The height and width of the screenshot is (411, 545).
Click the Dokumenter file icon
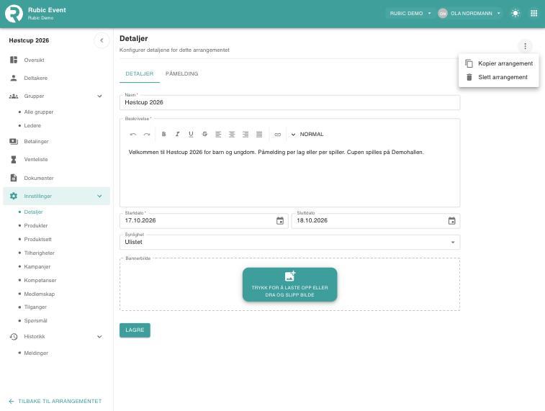(x=14, y=178)
